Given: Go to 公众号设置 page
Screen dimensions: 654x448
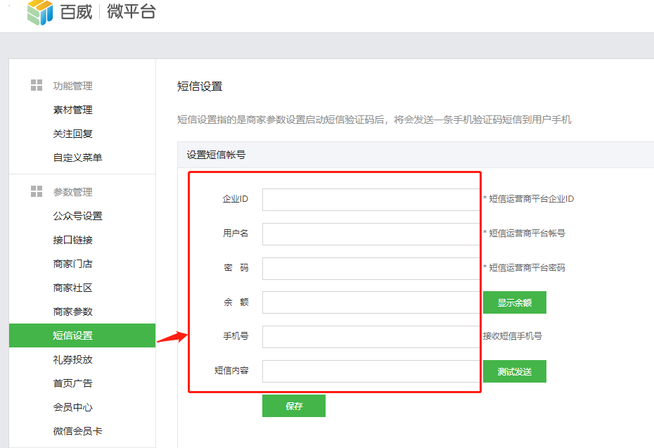Looking at the screenshot, I should pos(77,216).
